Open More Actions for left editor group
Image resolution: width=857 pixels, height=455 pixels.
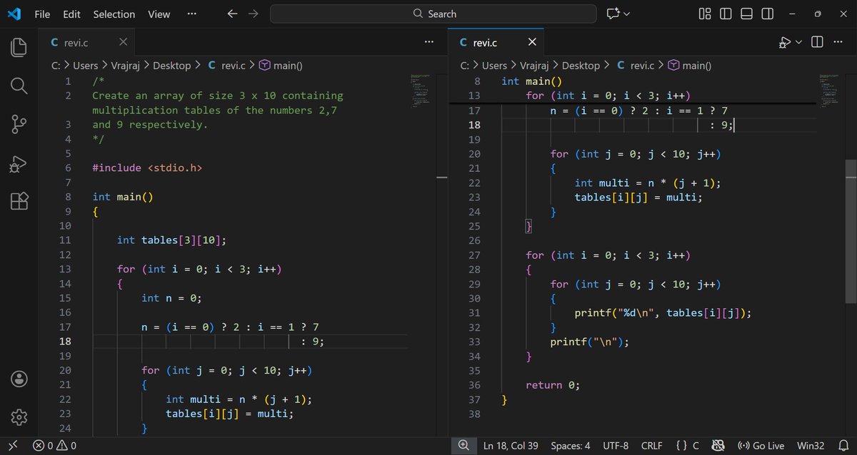click(x=428, y=43)
